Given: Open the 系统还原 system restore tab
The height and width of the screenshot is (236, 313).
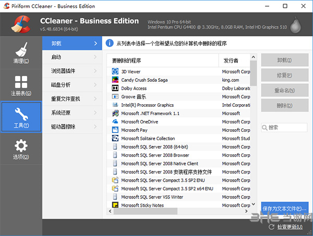Looking at the screenshot, I should click(72, 113).
